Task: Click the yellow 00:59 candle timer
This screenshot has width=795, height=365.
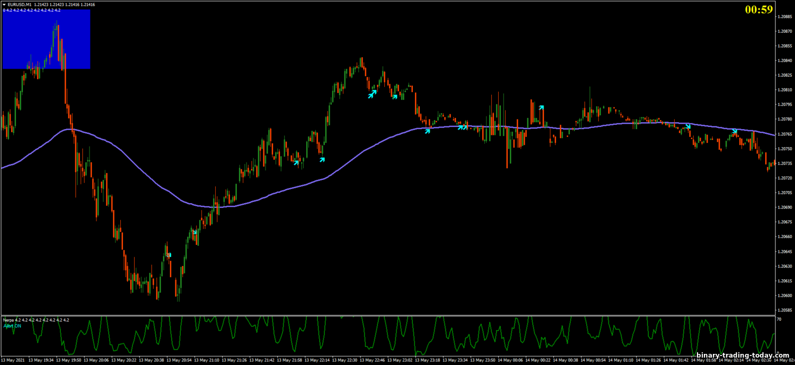Action: pyautogui.click(x=758, y=10)
